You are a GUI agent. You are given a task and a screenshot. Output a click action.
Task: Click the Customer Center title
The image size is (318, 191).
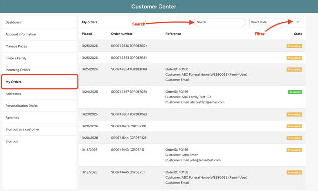[154, 7]
